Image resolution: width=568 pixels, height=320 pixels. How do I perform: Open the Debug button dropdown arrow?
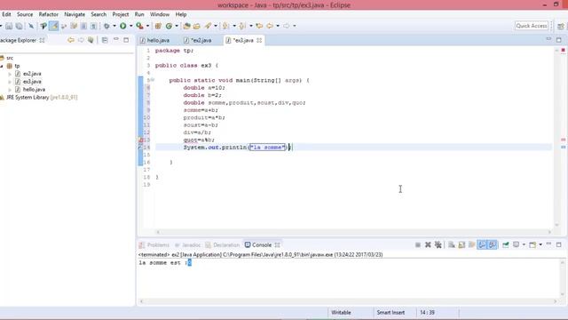(x=114, y=26)
